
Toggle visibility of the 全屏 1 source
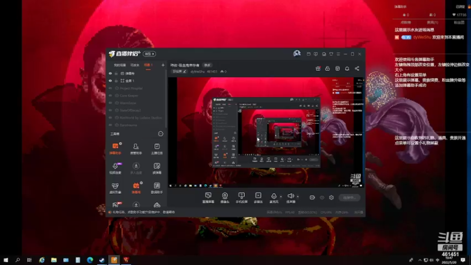110,81
